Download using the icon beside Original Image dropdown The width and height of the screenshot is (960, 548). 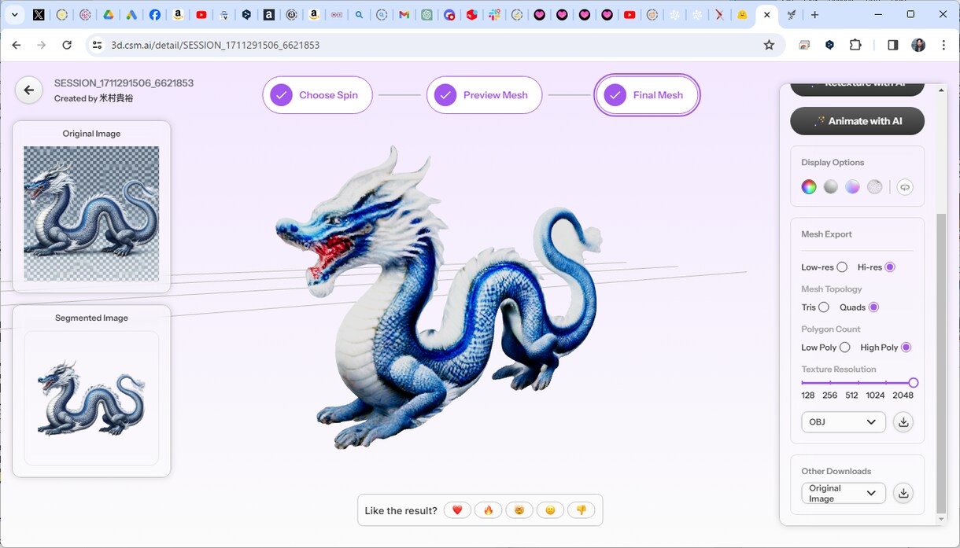(x=903, y=494)
